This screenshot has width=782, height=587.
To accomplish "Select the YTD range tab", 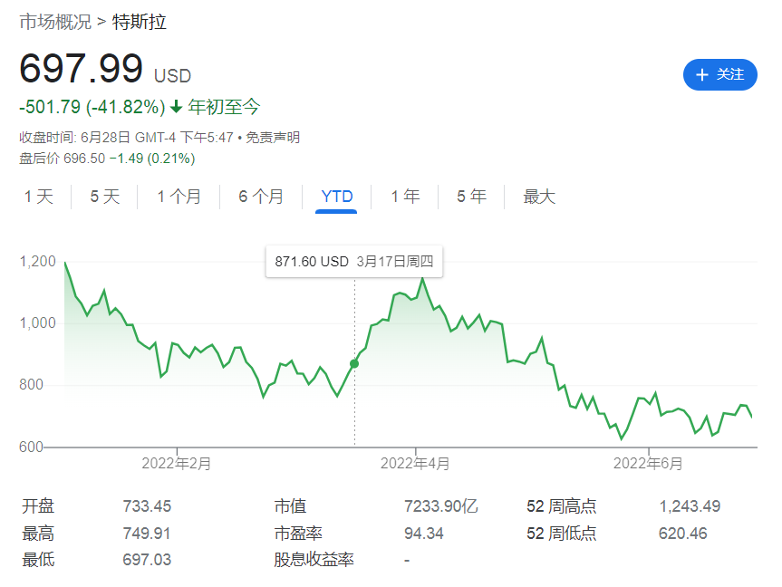I will click(x=337, y=197).
